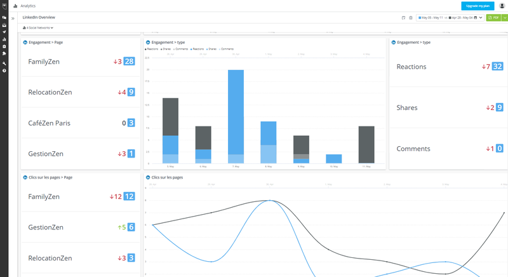Click the Reactions metric row
The height and width of the screenshot is (277, 508).
448,67
